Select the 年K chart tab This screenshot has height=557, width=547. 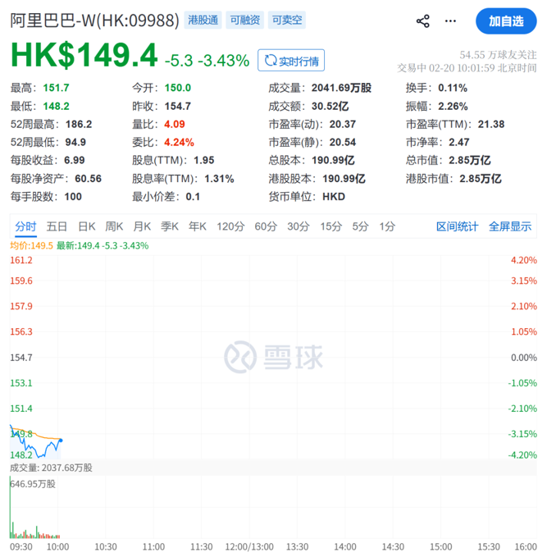click(x=198, y=226)
